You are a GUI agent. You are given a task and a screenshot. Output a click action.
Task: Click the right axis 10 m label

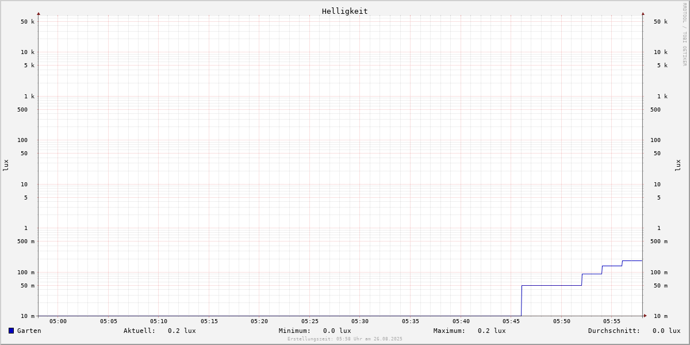[661, 316]
